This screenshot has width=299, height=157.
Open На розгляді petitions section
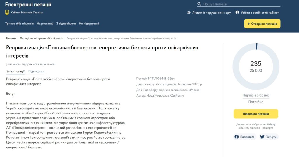click(x=45, y=24)
